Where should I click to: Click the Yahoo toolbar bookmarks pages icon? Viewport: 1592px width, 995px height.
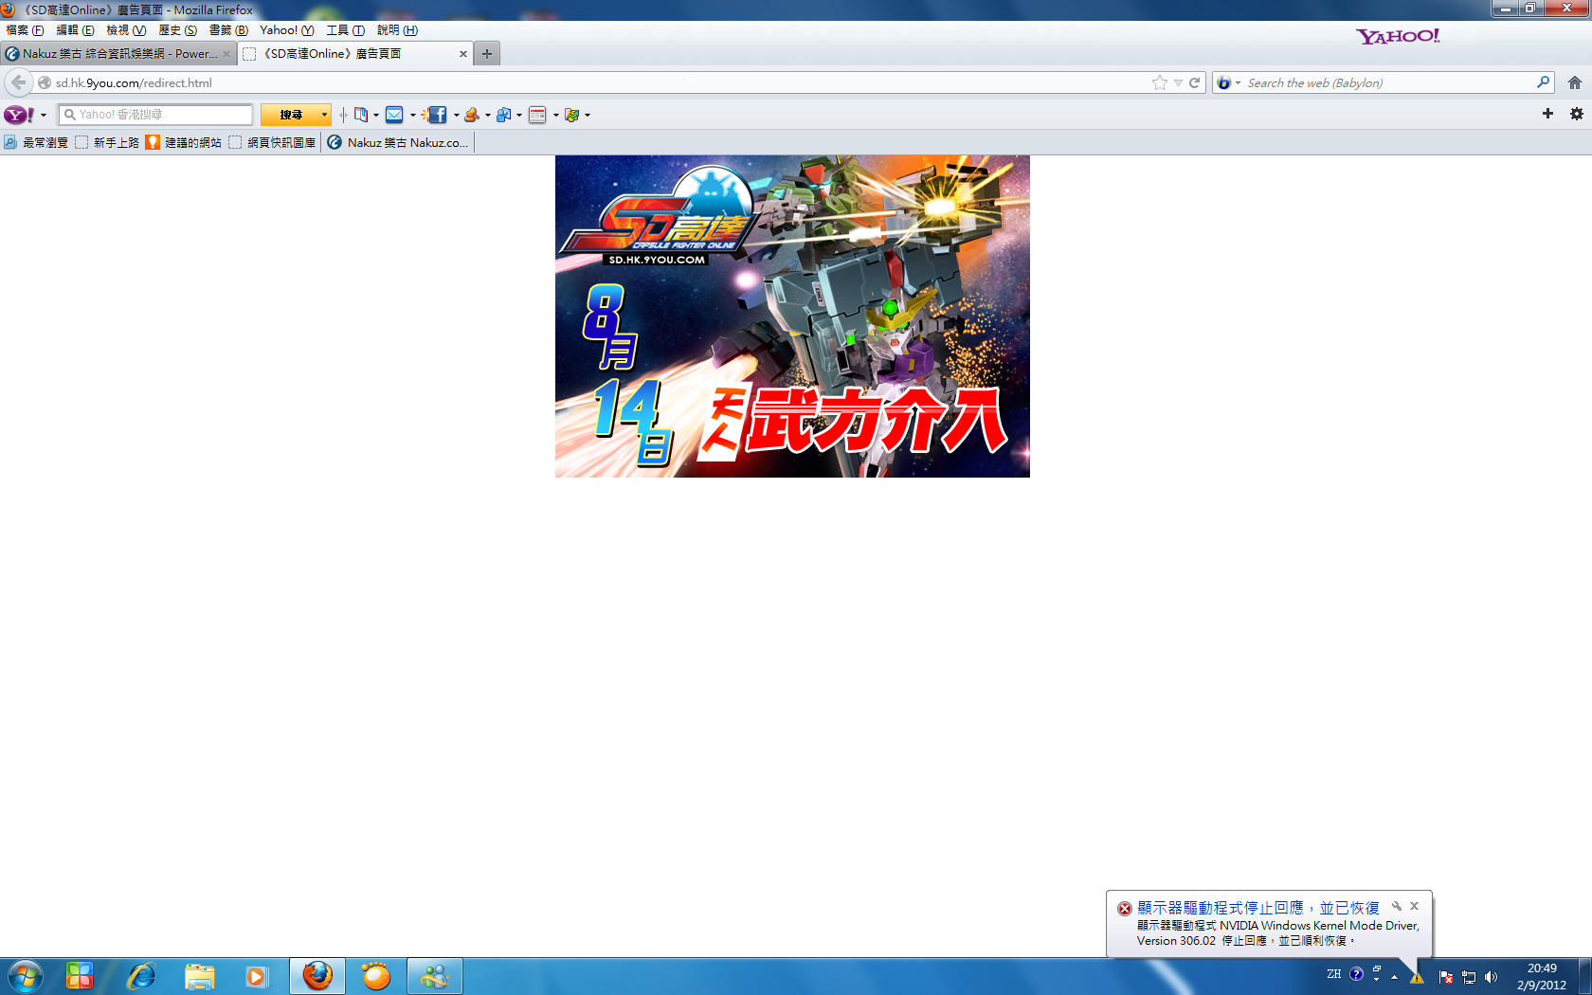click(x=361, y=115)
